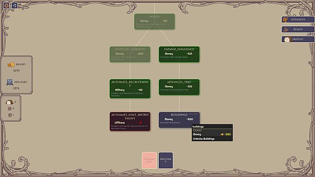
Task: Click the red Officers cost icon
Action: coord(140,122)
